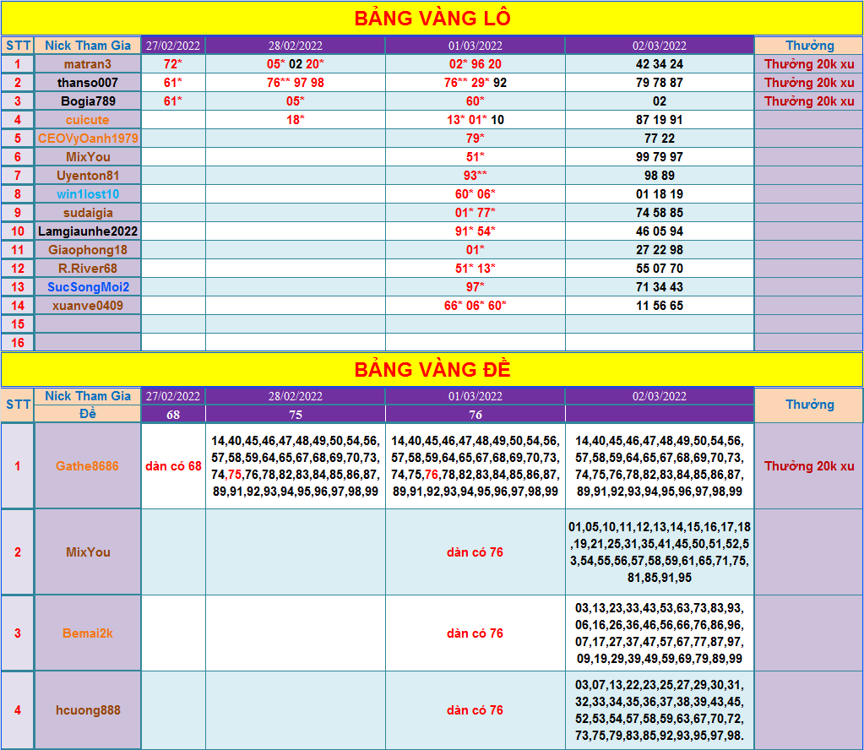Select nickname 'Lamgiaunhe2022'
Screen dimensions: 864x750
pos(88,231)
